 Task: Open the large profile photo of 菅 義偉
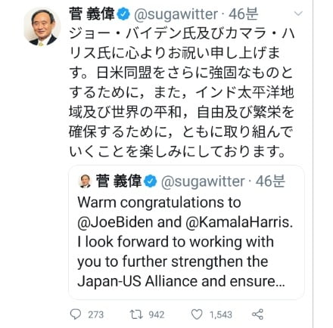tap(42, 26)
